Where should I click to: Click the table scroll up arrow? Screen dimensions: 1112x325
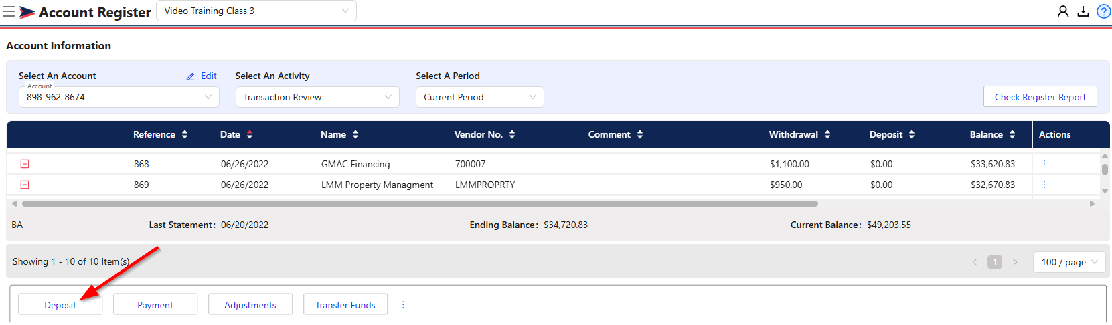tap(1105, 156)
